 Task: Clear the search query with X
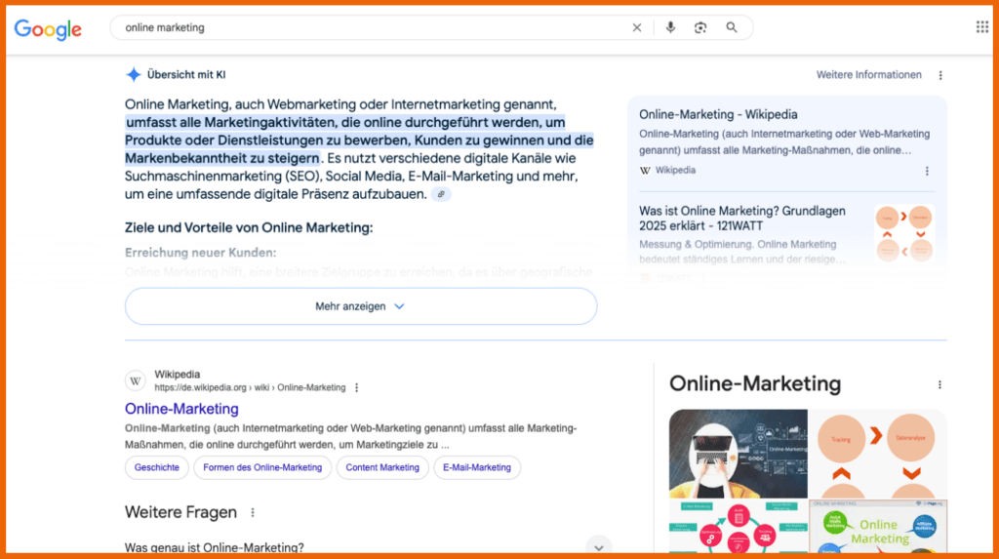pos(636,27)
